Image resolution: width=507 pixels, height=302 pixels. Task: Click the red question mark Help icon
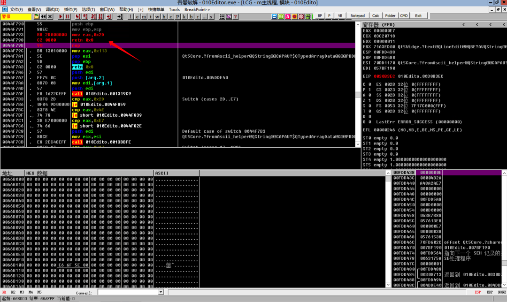[235, 17]
